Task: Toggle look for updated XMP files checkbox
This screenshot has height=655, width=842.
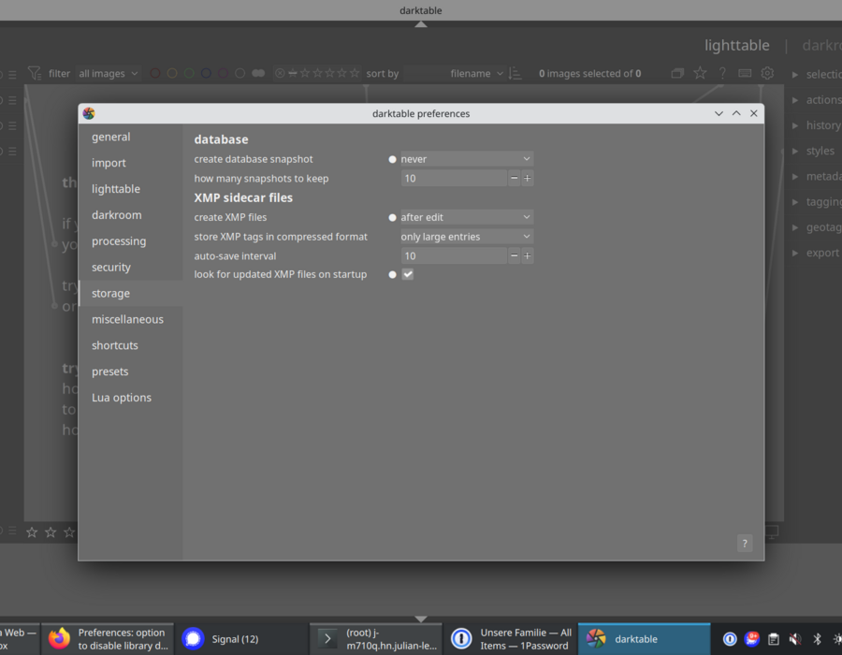Action: pos(408,274)
